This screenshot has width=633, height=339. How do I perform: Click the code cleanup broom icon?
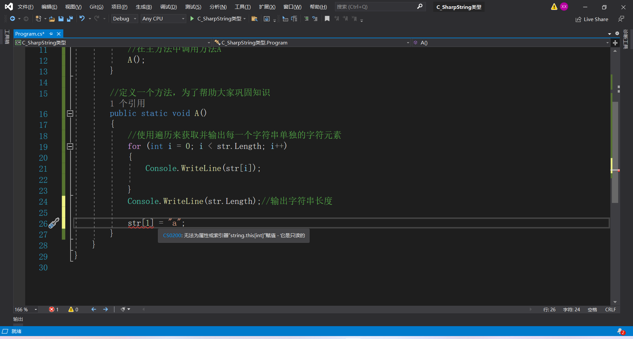coord(123,309)
